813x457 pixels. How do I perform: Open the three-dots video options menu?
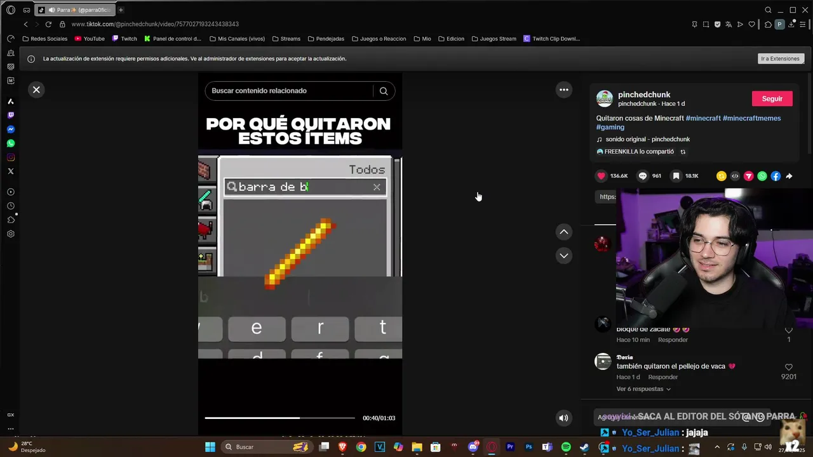click(563, 90)
